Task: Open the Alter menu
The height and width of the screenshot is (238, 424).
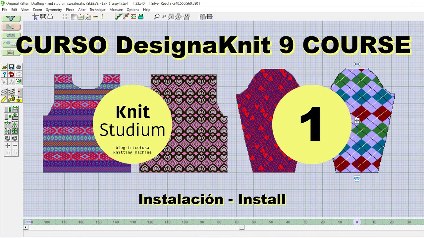Action: tap(82, 10)
